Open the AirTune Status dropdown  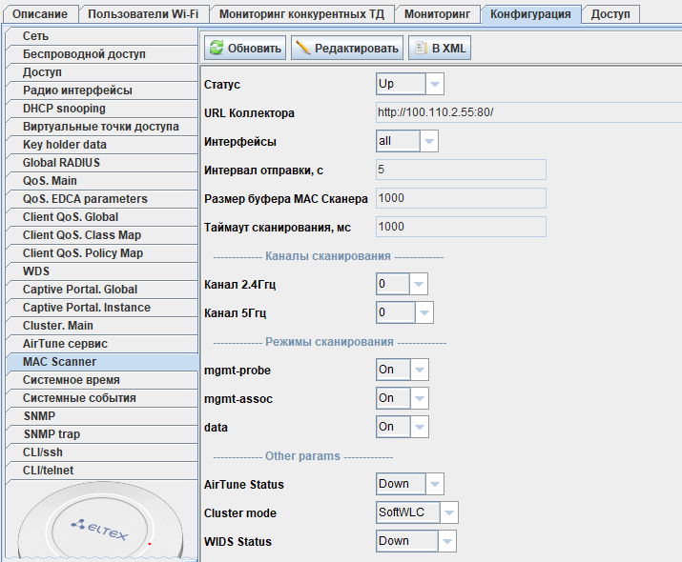(410, 484)
